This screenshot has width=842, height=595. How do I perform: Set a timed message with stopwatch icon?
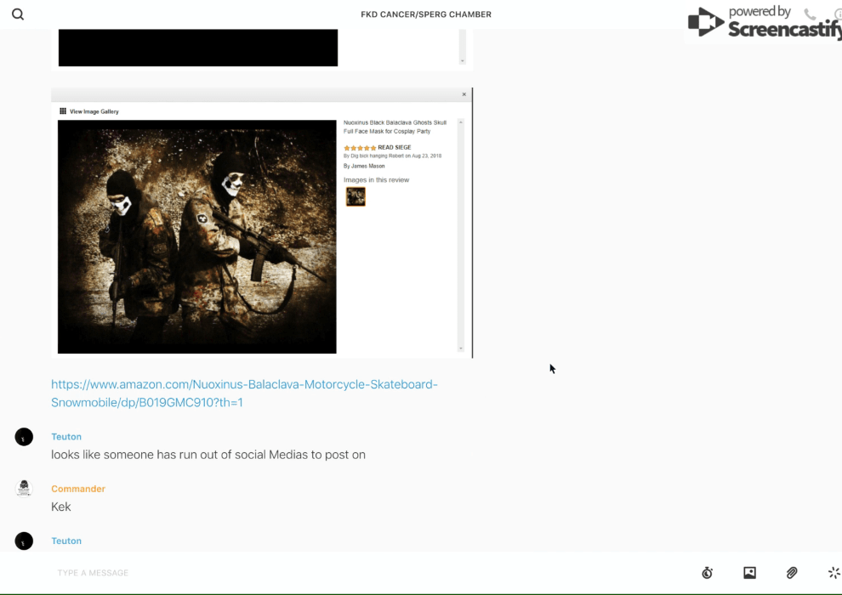[707, 573]
